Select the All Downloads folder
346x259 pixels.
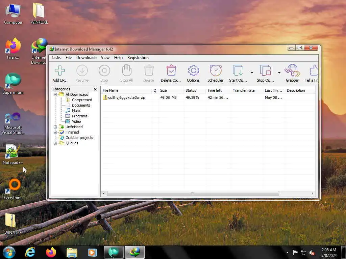(77, 94)
